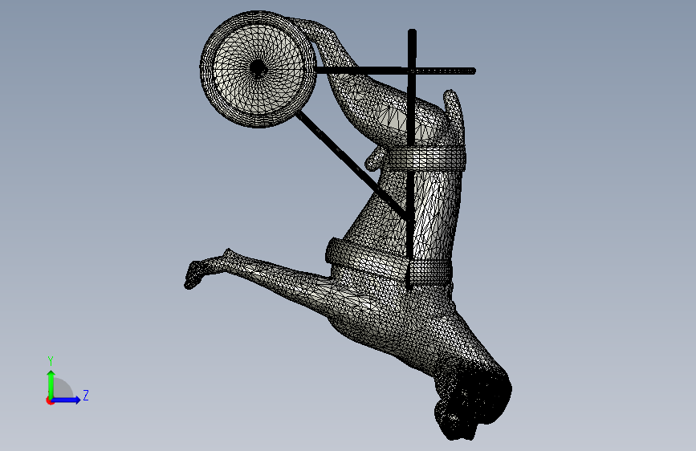Select the diagonal black strut below the wheel
This screenshot has height=451, width=696.
[353, 165]
